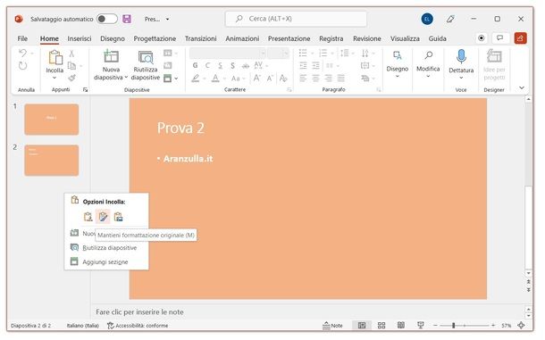Click the bulleted list icon
Image resolution: width=545 pixels, height=340 pixels.
[303, 53]
